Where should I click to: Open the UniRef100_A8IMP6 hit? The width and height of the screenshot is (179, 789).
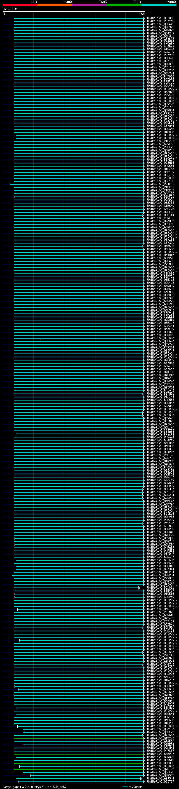pyautogui.click(x=161, y=18)
